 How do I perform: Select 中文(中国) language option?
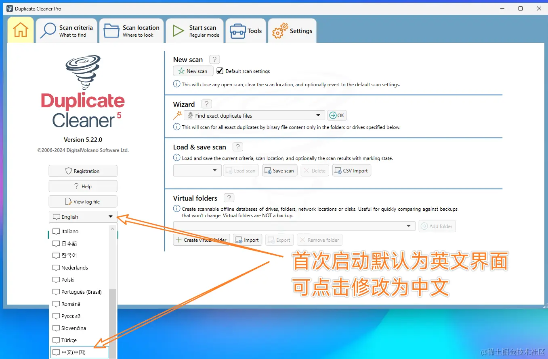click(80, 352)
